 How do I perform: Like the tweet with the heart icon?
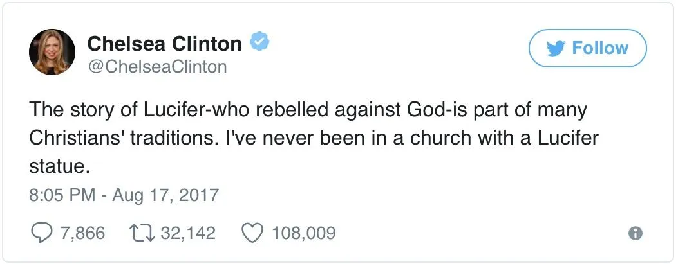click(252, 232)
